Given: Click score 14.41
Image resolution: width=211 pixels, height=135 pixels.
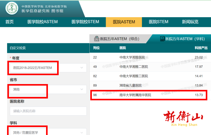Looking at the screenshot, I should [199, 76].
